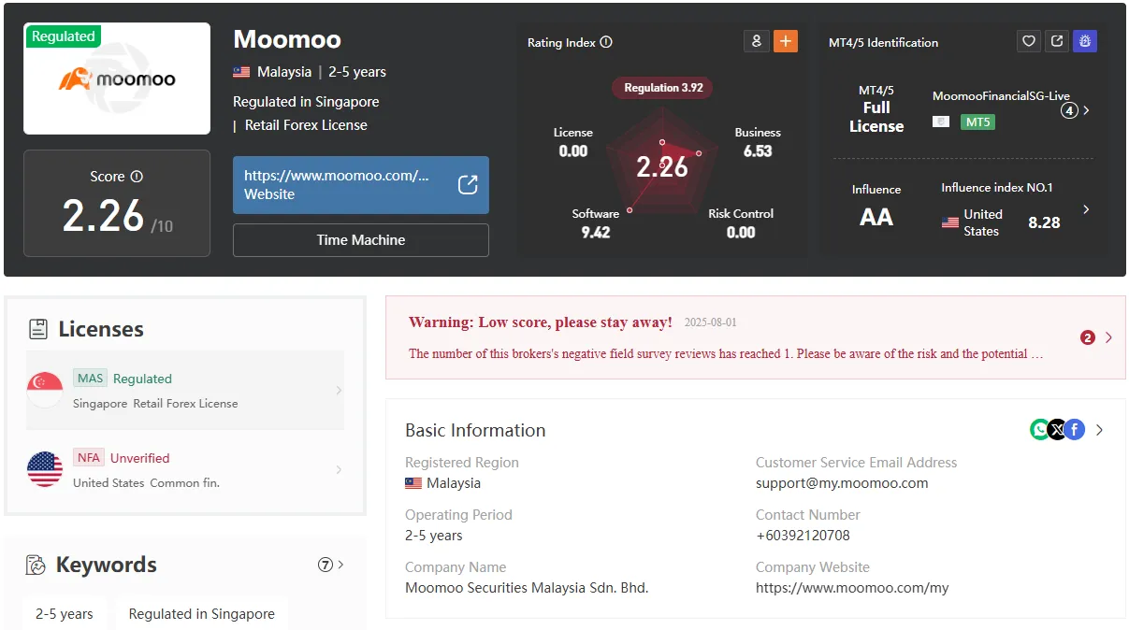Click the MAS tag in Licenses
This screenshot has width=1129, height=630.
coord(91,379)
